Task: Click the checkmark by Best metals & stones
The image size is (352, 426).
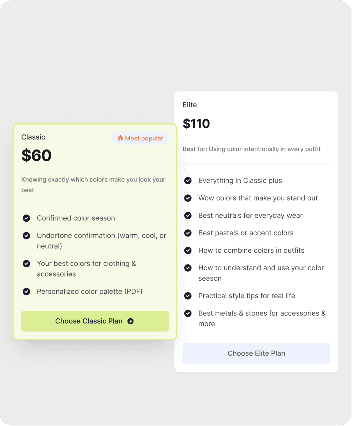Action: pyautogui.click(x=188, y=313)
